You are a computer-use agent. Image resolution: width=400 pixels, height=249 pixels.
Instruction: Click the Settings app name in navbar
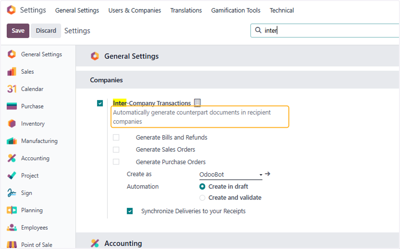point(33,10)
